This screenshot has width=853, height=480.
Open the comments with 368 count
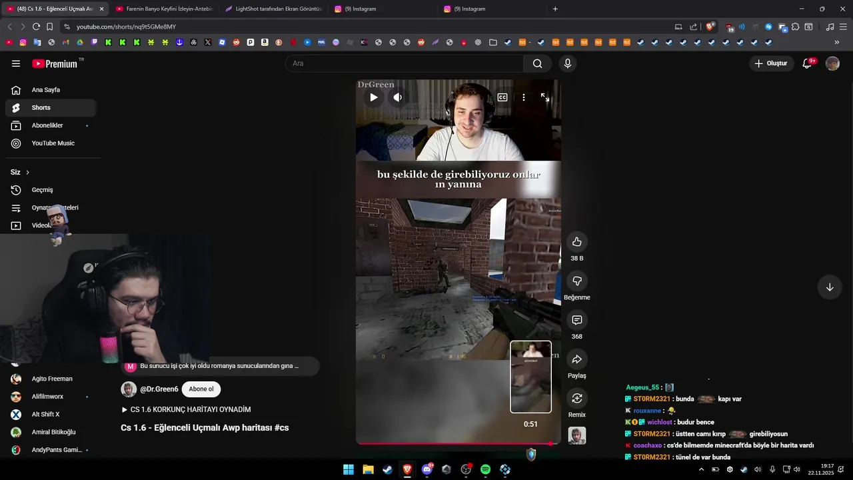(577, 321)
